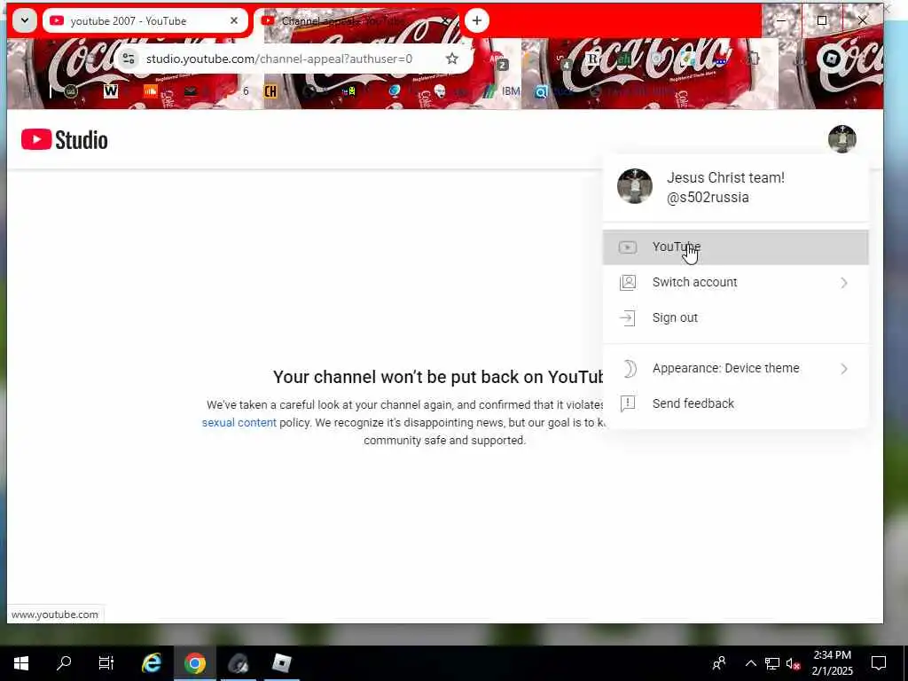This screenshot has width=908, height=681.
Task: Click the account avatar in Studio header
Action: pyautogui.click(x=842, y=139)
